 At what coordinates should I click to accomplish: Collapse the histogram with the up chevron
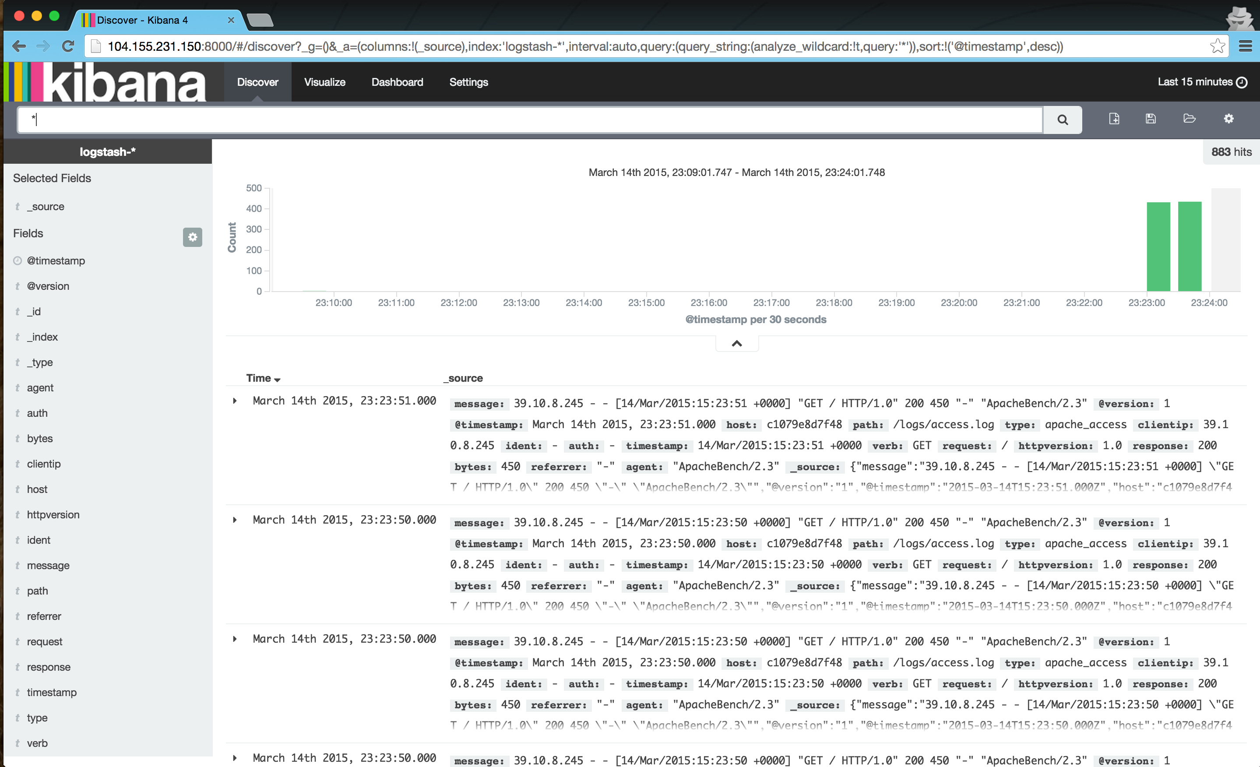[x=736, y=344]
